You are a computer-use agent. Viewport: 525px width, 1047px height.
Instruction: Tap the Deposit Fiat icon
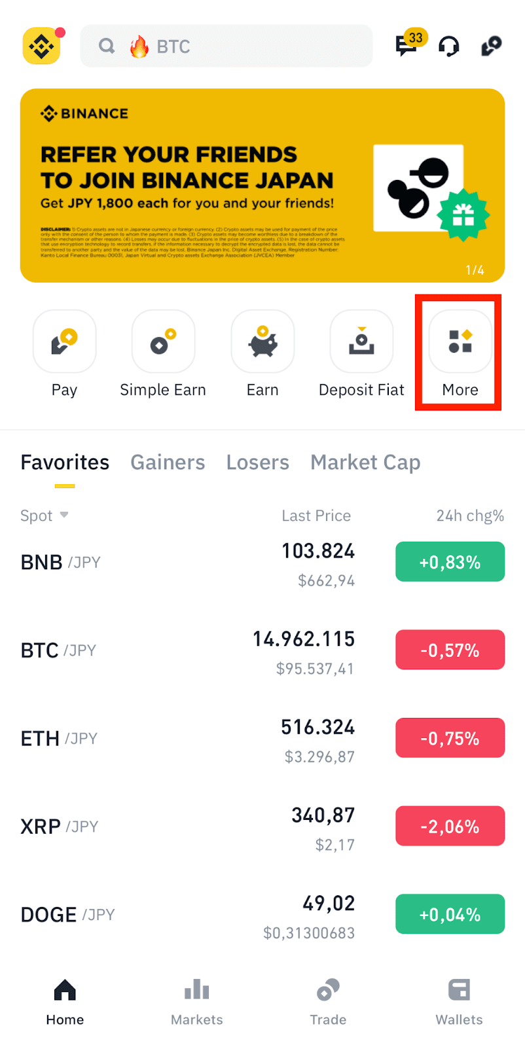click(x=361, y=341)
